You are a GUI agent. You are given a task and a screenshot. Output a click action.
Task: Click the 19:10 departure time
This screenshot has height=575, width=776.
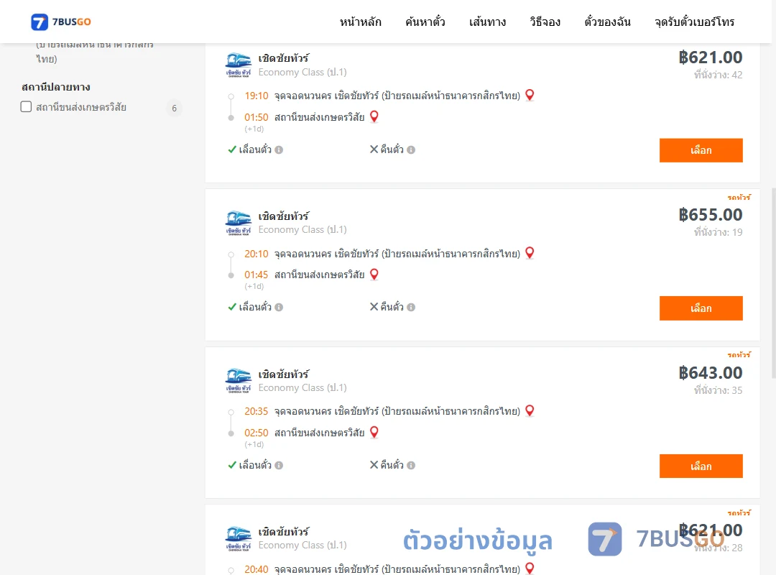click(257, 96)
